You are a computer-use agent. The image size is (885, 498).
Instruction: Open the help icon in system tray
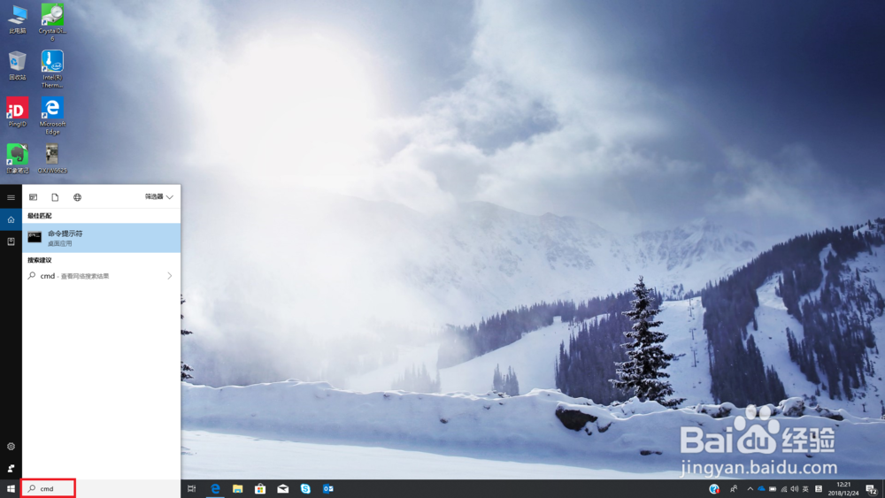click(714, 488)
